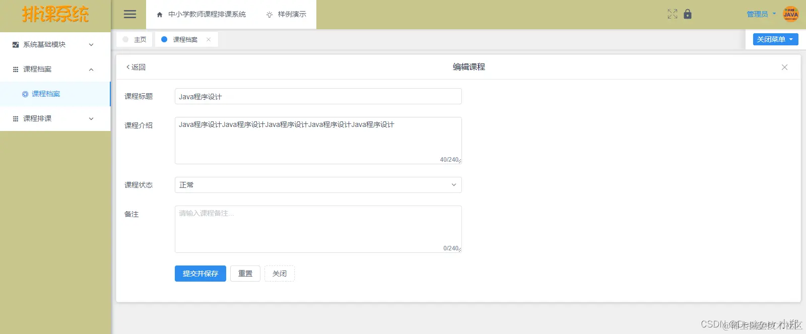Switch to the 课程档案 tab

(185, 39)
